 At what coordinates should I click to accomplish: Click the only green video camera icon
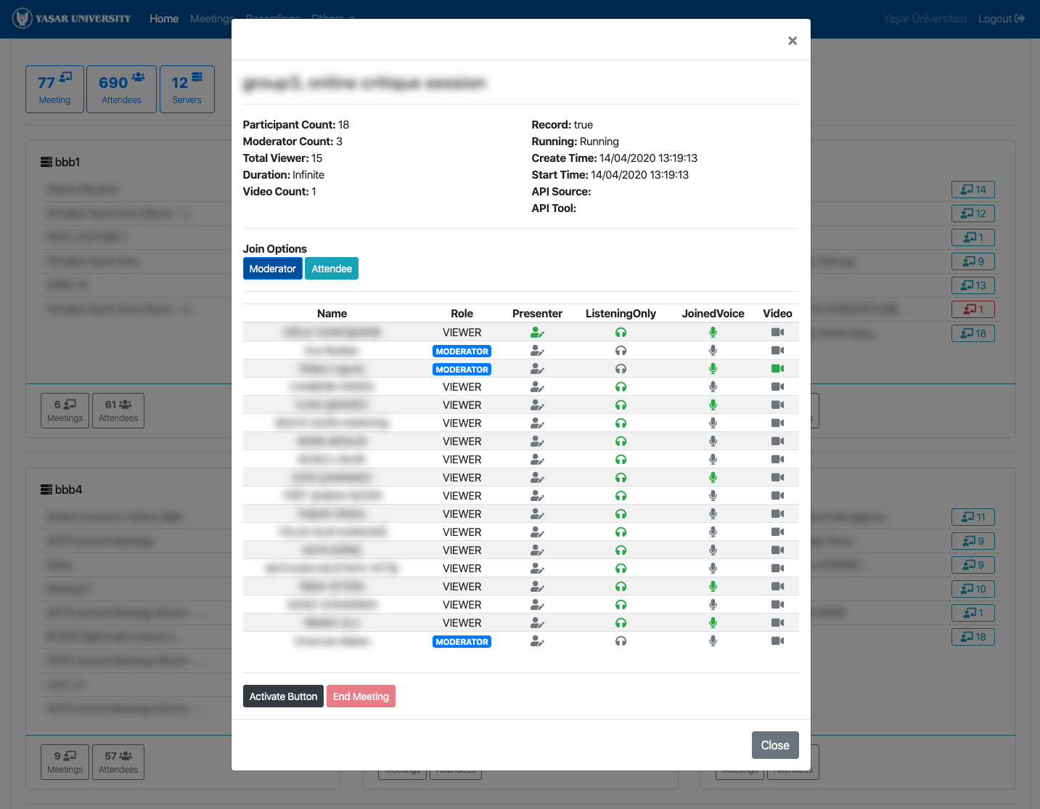click(777, 369)
